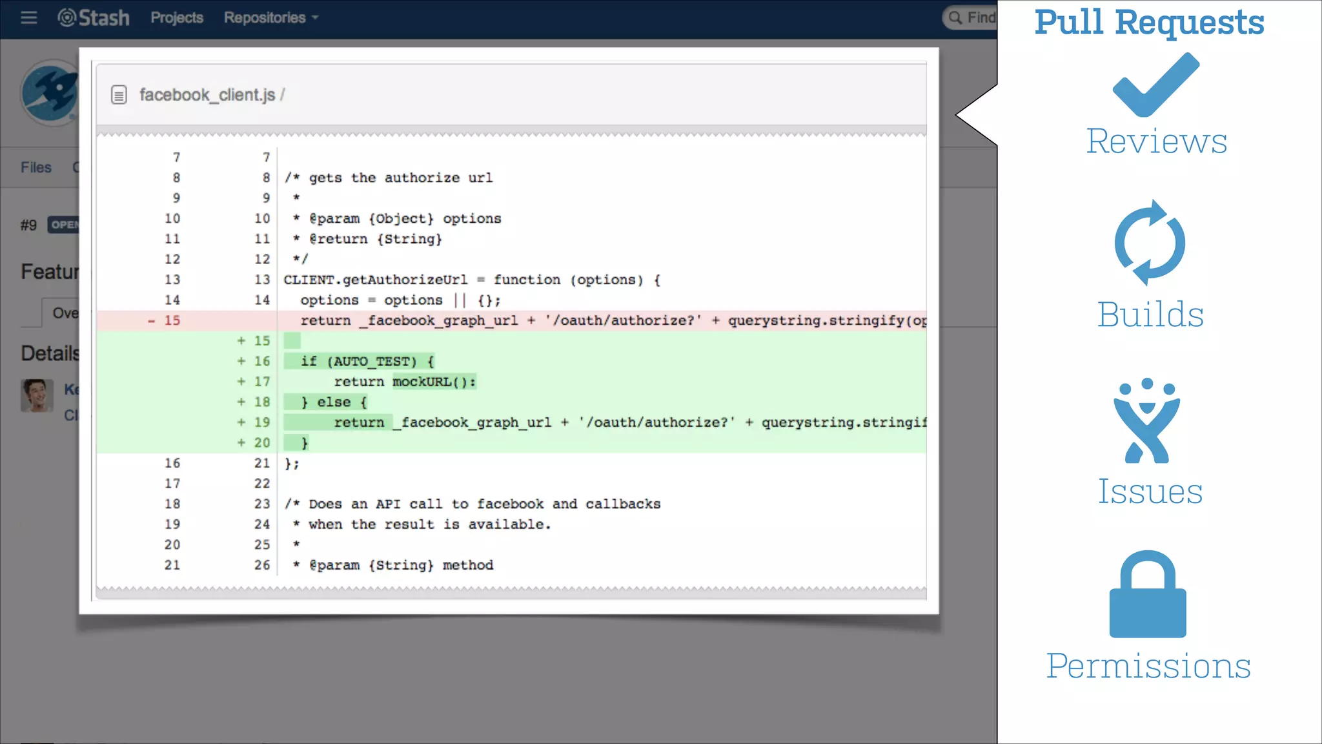Image resolution: width=1322 pixels, height=744 pixels.
Task: Click the Reviews checkmark icon
Action: [1155, 85]
